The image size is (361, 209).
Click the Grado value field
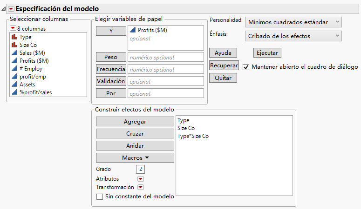(140, 170)
